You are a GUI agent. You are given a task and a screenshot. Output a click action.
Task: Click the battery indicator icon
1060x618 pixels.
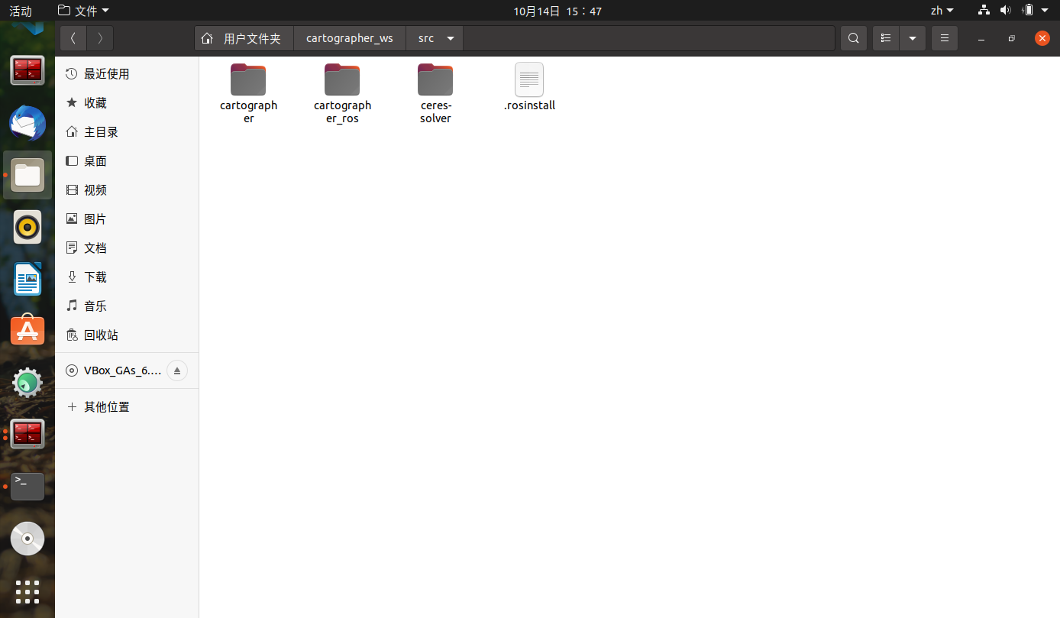coord(1028,11)
